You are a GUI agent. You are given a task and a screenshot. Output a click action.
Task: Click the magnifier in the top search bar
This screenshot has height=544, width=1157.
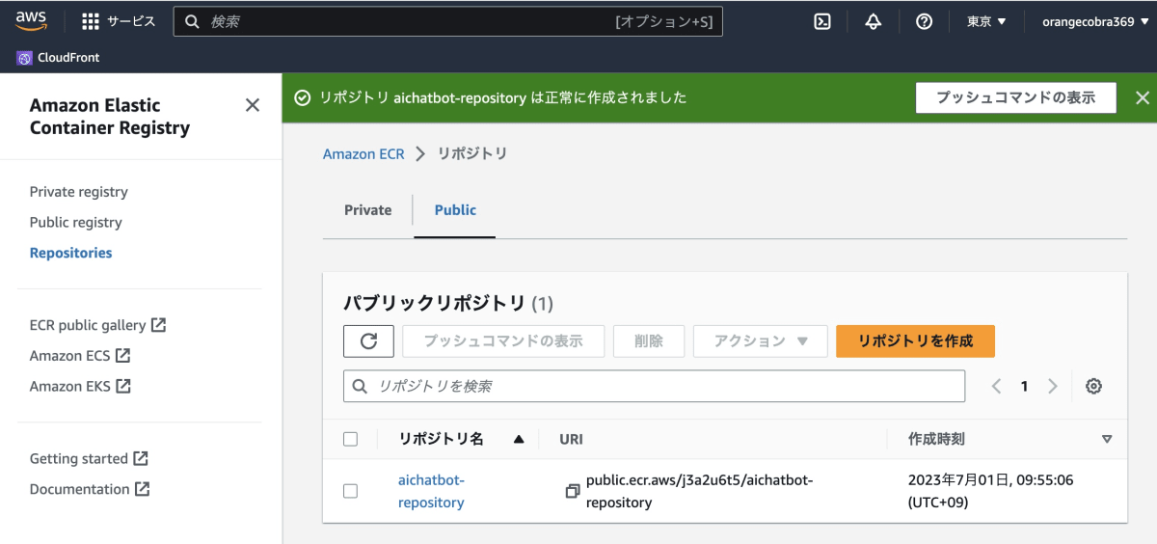click(x=192, y=21)
